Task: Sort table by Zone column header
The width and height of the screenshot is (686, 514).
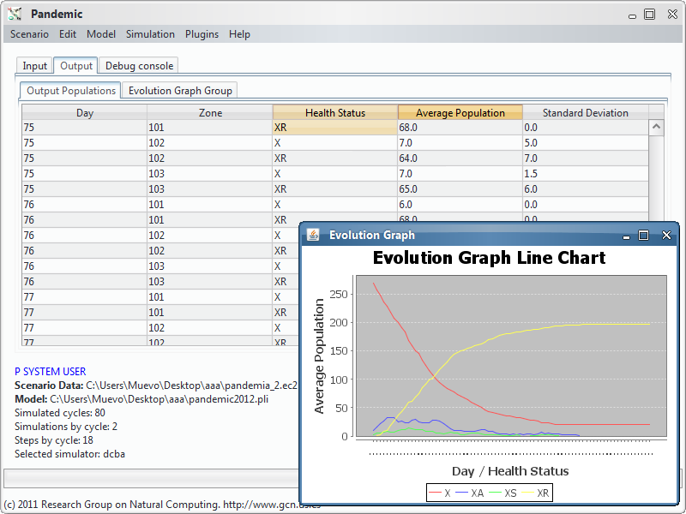Action: point(210,113)
